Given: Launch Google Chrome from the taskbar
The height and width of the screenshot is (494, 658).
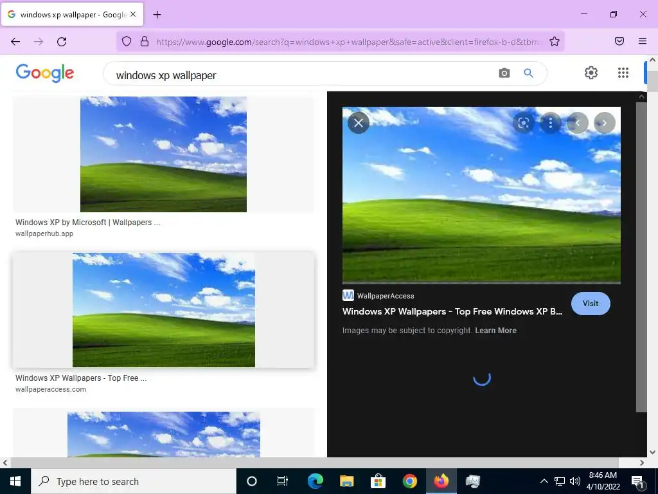Looking at the screenshot, I should click(x=409, y=481).
